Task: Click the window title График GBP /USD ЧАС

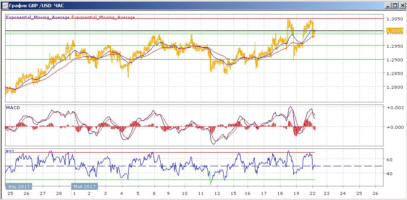Action: coord(36,6)
